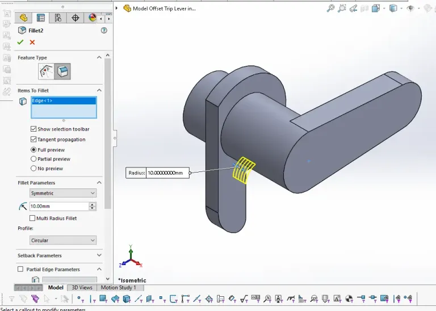Click the Radius callout value in viewport
Viewport: 436px width, 311px height.
pos(167,173)
